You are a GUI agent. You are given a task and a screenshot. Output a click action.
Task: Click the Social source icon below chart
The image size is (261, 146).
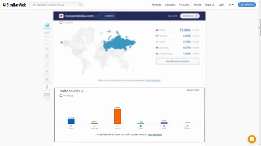click(141, 126)
